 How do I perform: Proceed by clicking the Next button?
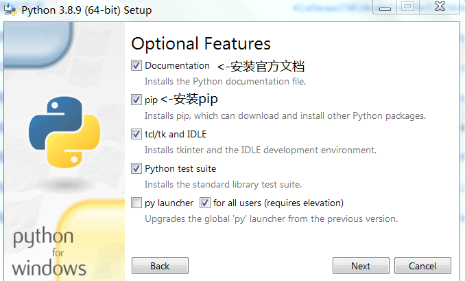click(x=361, y=266)
